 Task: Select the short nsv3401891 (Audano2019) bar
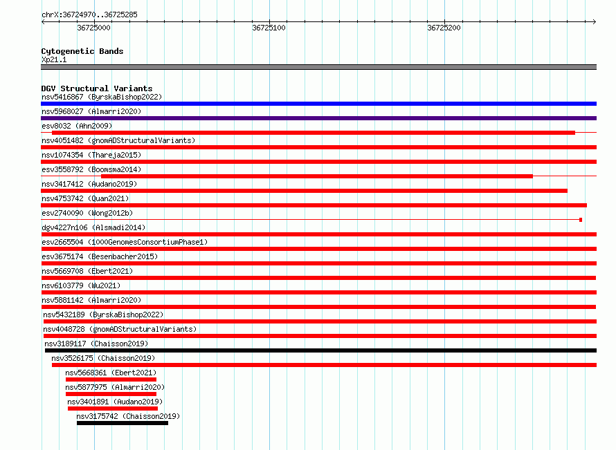pyautogui.click(x=113, y=409)
